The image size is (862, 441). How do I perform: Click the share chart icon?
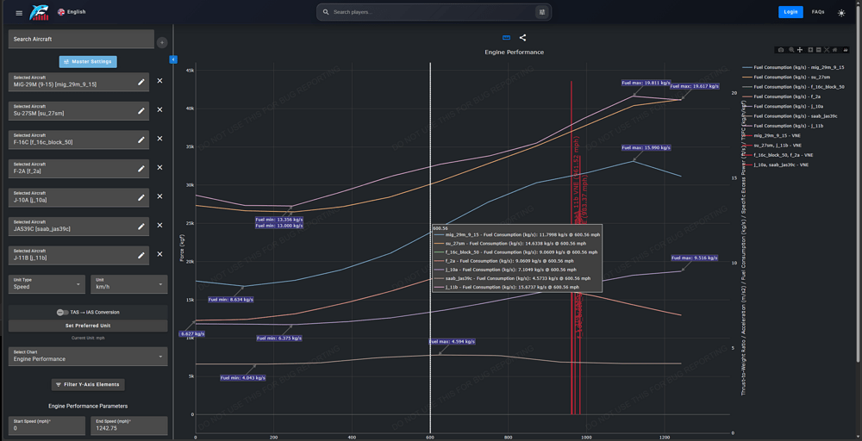pos(522,38)
